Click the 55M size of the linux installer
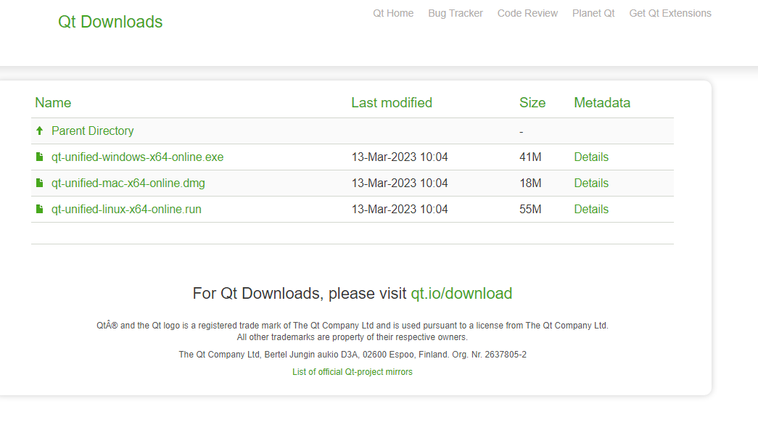This screenshot has height=446, width=758. coord(530,210)
